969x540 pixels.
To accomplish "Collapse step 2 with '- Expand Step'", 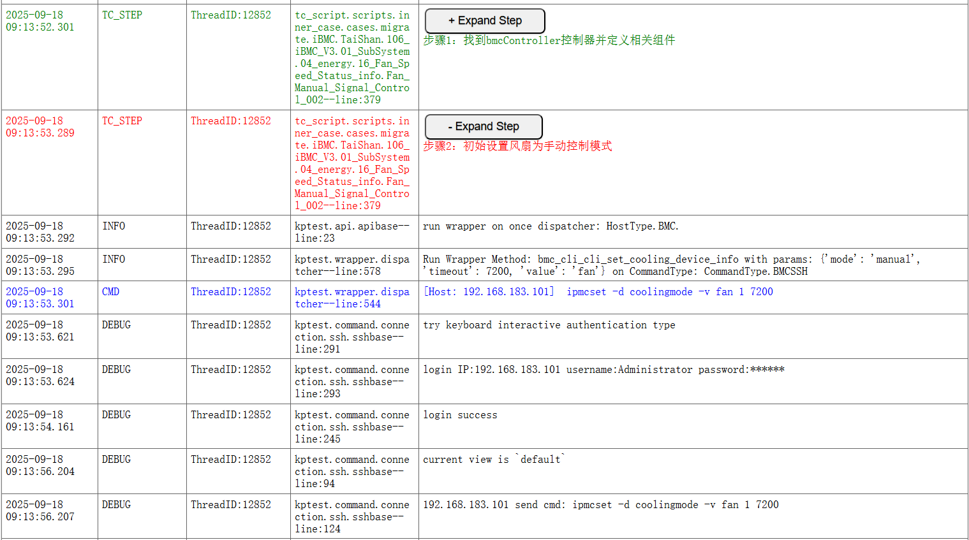I will tap(483, 127).
